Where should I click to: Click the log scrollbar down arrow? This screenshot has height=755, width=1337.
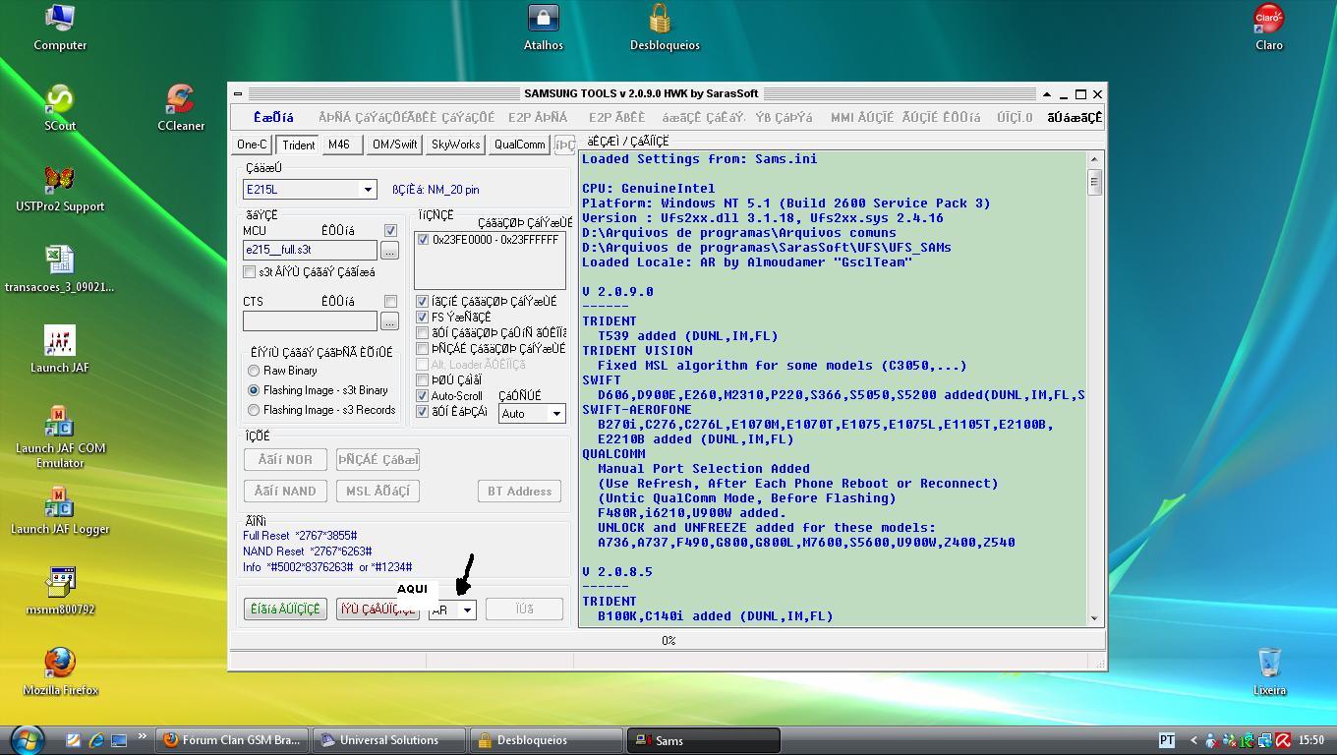click(x=1094, y=618)
